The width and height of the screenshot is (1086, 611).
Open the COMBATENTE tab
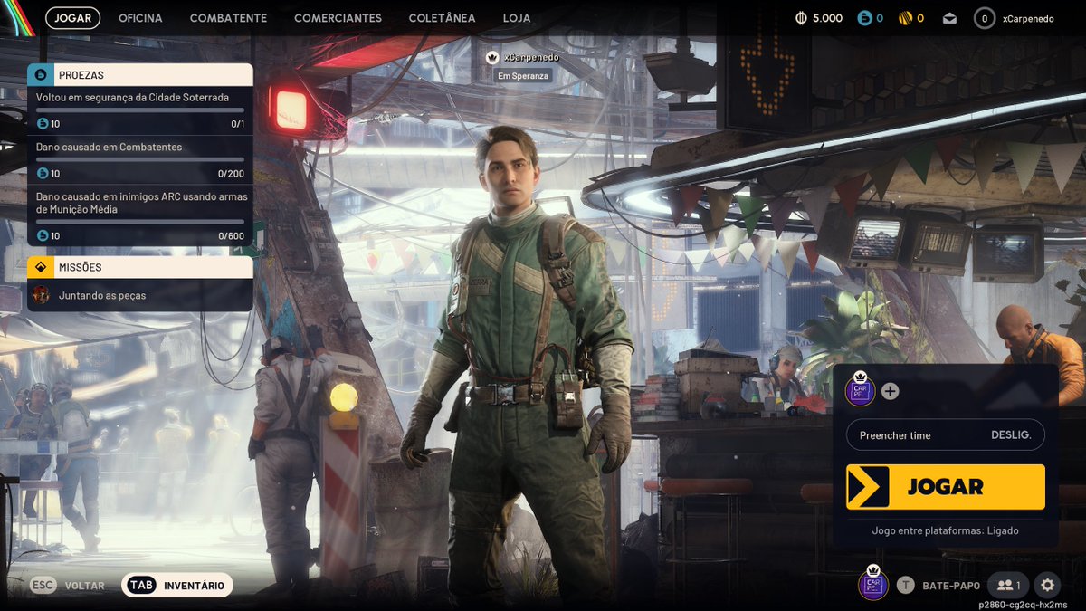(x=228, y=18)
